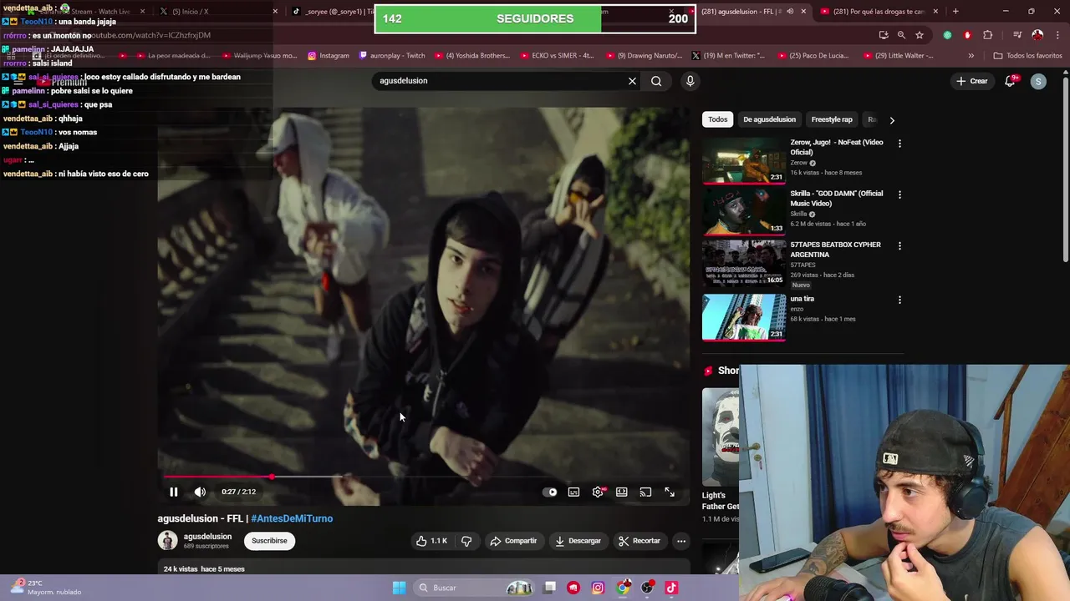Image resolution: width=1070 pixels, height=601 pixels.
Task: Click the Recortar clip button
Action: point(639,541)
